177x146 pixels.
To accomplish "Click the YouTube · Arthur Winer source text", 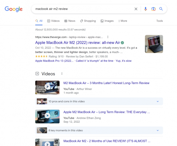I will point(78,89).
